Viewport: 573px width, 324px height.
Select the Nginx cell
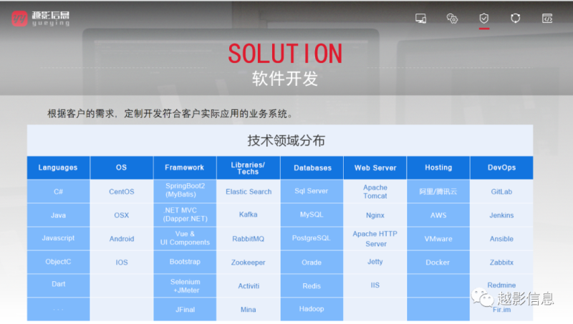tap(375, 215)
